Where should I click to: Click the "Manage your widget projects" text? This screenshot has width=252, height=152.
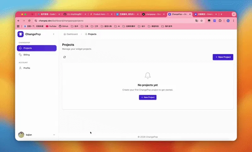[77, 49]
